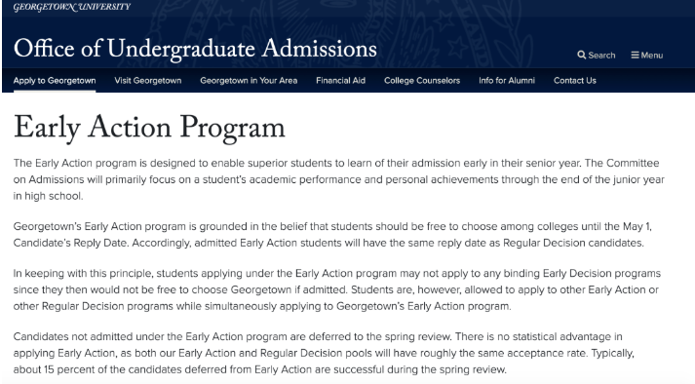Click the Search label in header
The image size is (695, 384).
click(x=601, y=55)
